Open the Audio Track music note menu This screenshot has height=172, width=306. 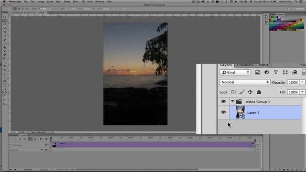pyautogui.click(x=46, y=150)
